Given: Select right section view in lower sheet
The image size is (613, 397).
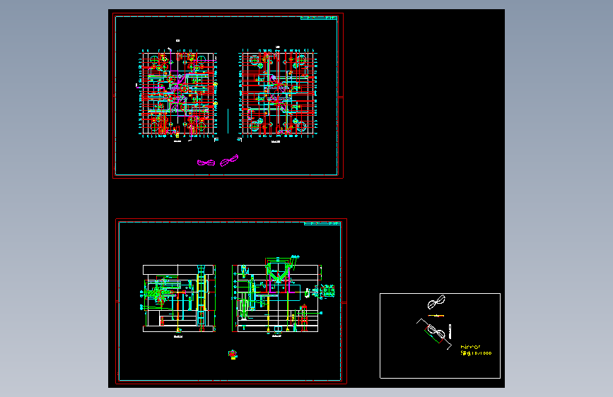Looking at the screenshot, I should 276,296.
